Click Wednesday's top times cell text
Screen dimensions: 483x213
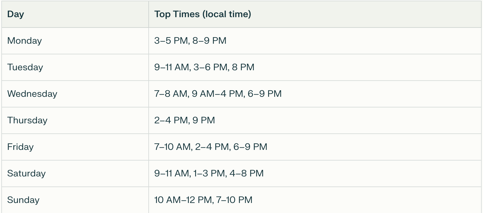click(218, 94)
